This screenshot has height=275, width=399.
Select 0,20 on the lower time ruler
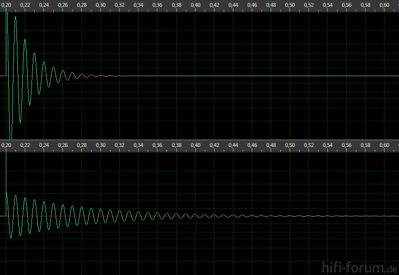(x=6, y=145)
